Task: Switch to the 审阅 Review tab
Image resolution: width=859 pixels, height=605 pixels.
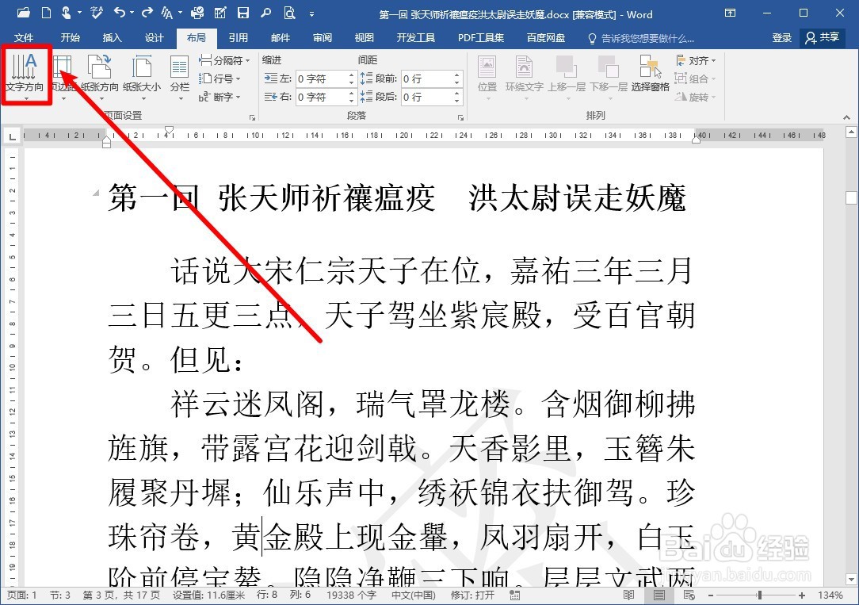Action: (322, 37)
